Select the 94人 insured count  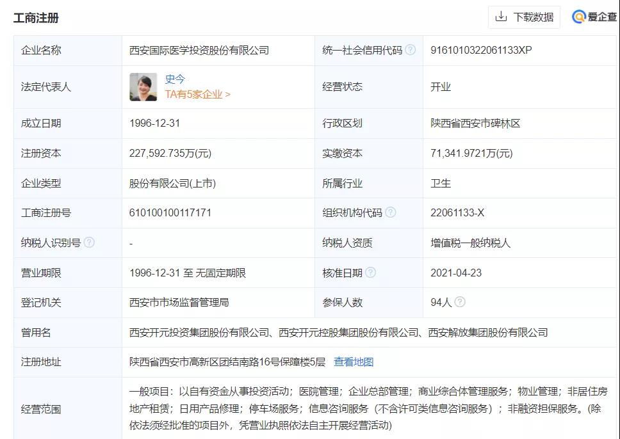(x=441, y=302)
